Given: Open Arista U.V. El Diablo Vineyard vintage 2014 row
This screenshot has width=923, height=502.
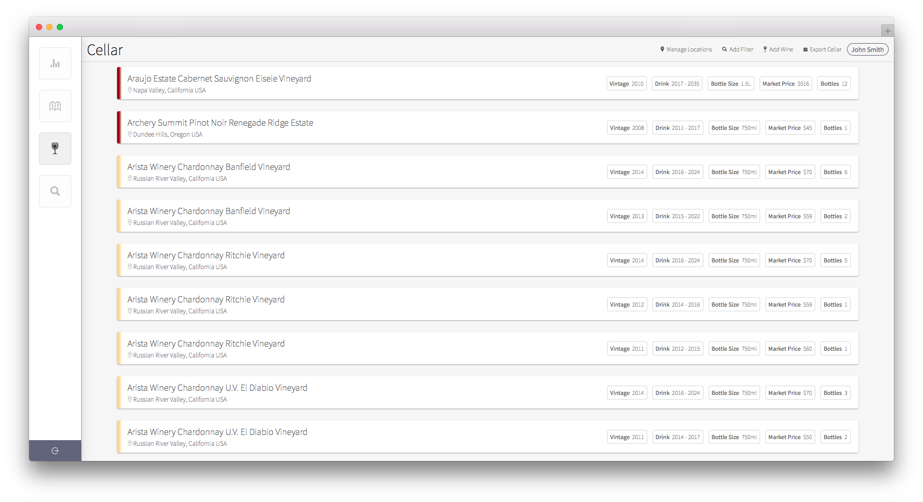Looking at the screenshot, I should point(488,392).
